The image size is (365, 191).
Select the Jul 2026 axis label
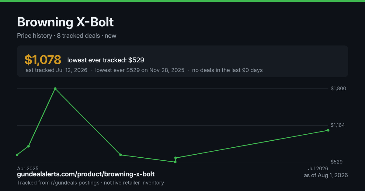point(318,168)
